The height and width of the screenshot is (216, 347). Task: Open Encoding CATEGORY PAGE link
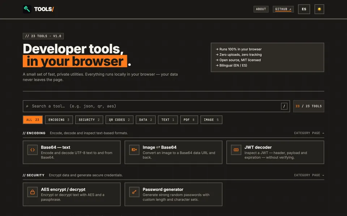(309, 133)
